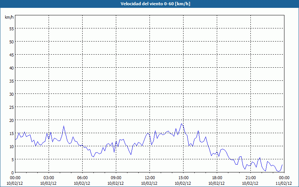Click the wind speed peak near 15:00
Image resolution: width=299 pixels, height=187 pixels.
(x=182, y=124)
